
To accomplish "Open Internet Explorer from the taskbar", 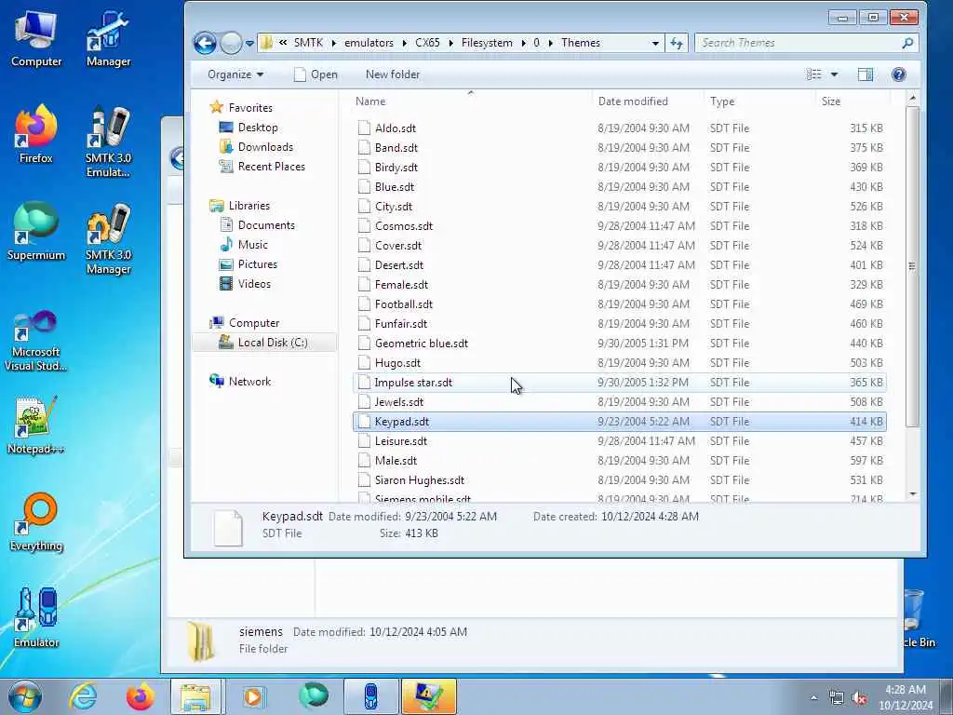I will [x=83, y=696].
